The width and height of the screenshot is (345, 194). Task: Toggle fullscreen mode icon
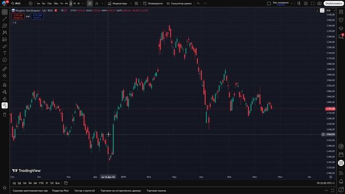click(x=313, y=4)
